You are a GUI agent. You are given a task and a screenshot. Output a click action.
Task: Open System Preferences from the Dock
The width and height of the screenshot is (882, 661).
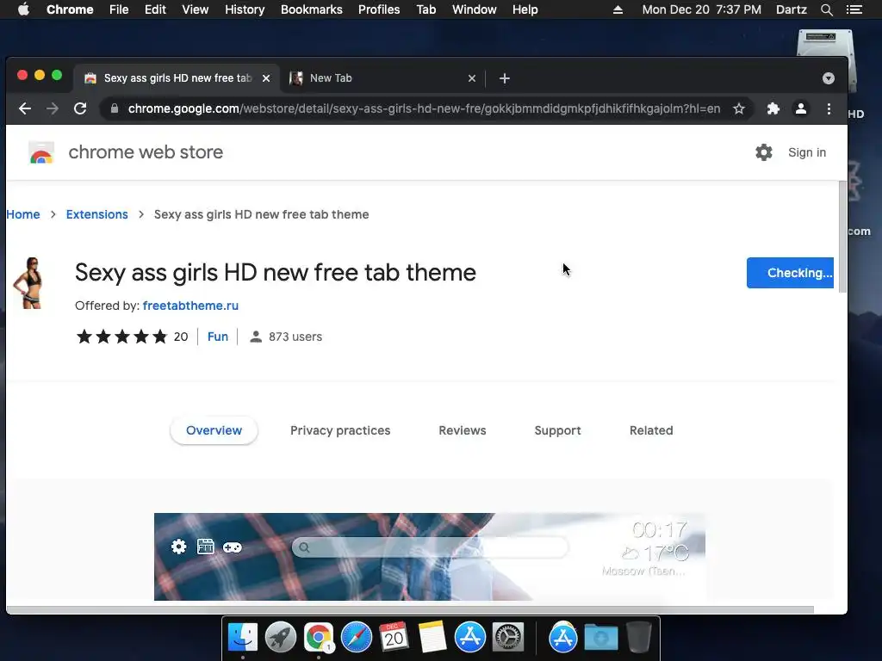pos(508,638)
